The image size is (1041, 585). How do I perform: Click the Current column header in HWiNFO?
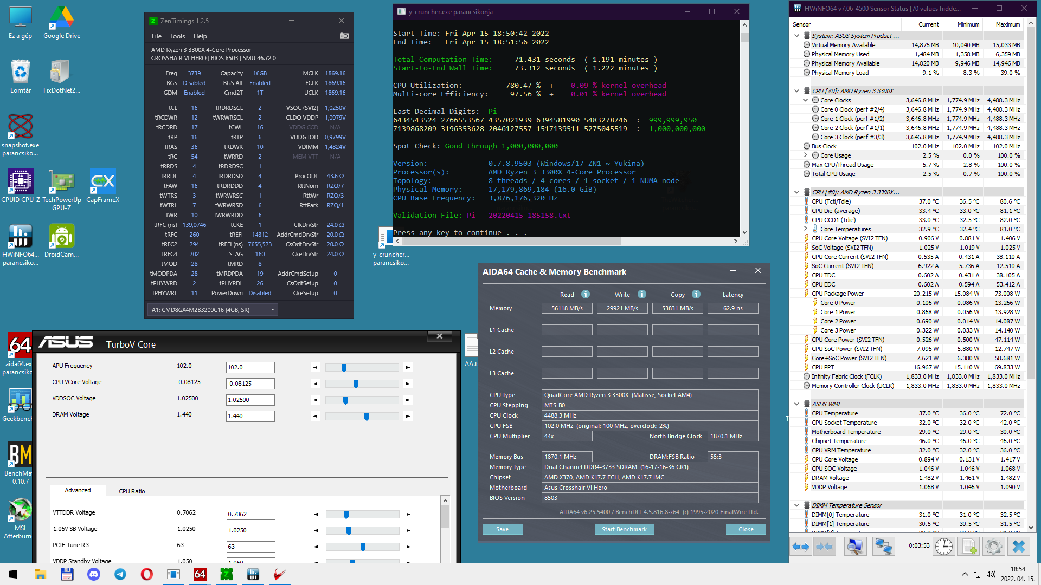(x=928, y=24)
